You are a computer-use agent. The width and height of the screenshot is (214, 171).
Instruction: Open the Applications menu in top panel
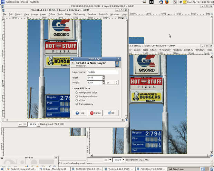tap(12, 2)
